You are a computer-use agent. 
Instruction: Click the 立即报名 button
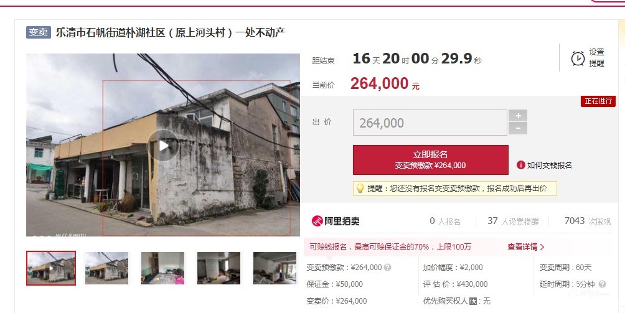tap(431, 160)
